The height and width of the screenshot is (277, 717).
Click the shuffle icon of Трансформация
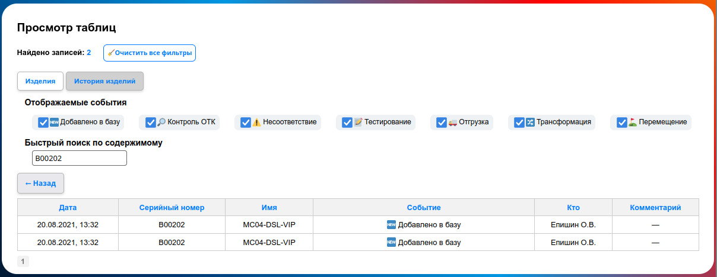[x=530, y=123]
